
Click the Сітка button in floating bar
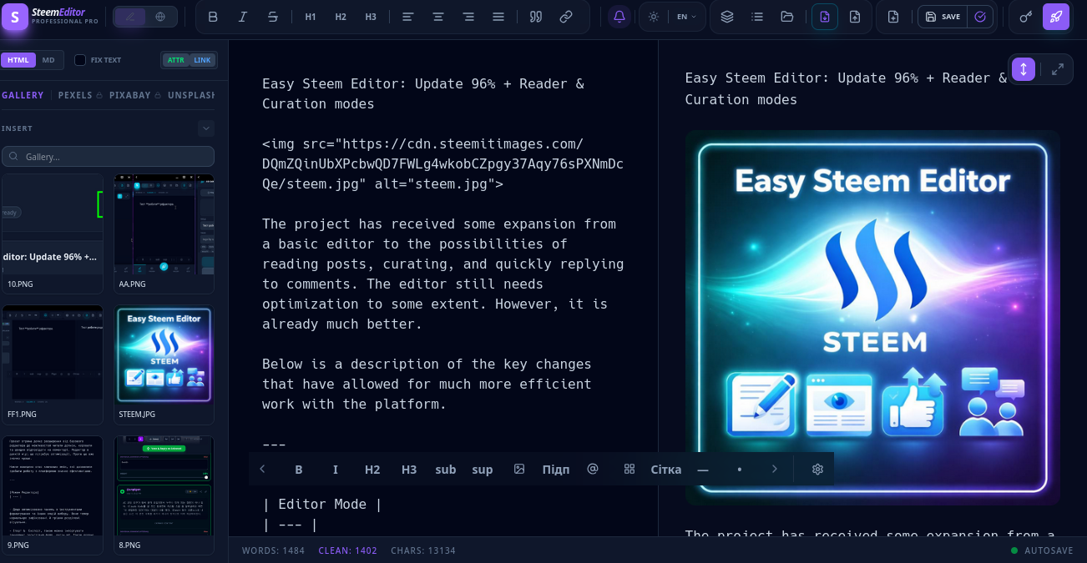click(666, 470)
